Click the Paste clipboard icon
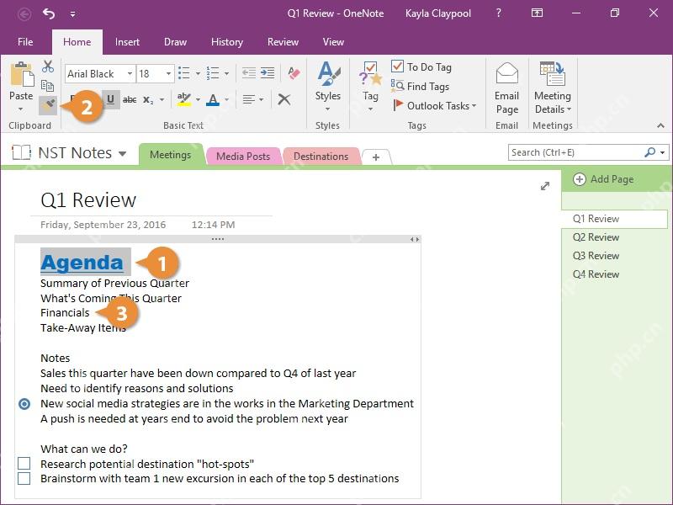This screenshot has height=505, width=673. pos(22,74)
